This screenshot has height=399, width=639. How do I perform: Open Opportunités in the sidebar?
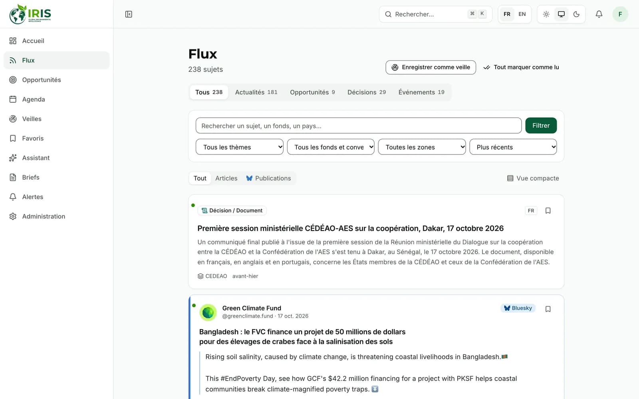[56, 80]
